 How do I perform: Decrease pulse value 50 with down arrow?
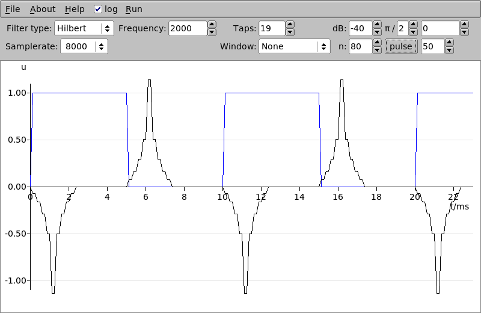point(449,50)
